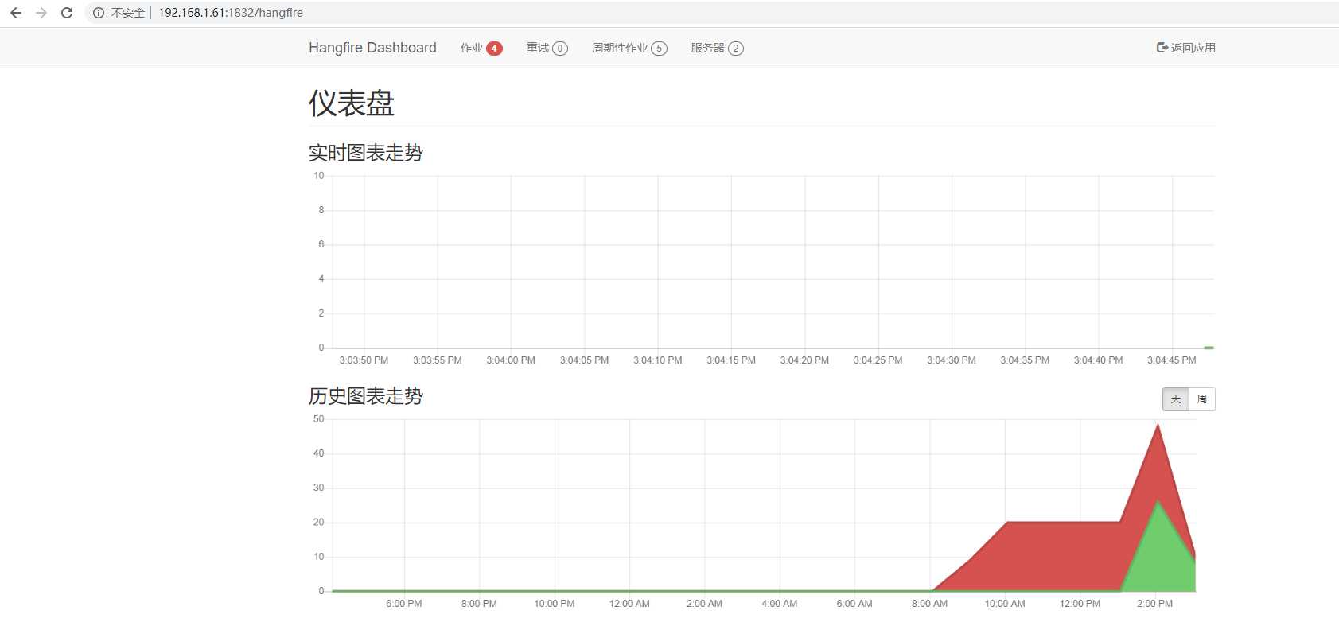The height and width of the screenshot is (630, 1339).
Task: Click the 12:00 AM history axis label
Action: click(629, 604)
